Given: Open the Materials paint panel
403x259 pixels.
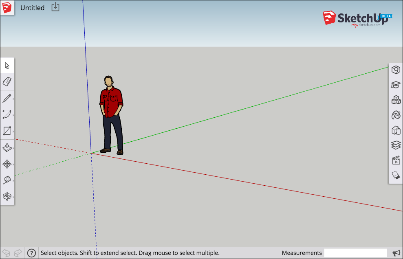Looking at the screenshot, I should click(396, 115).
